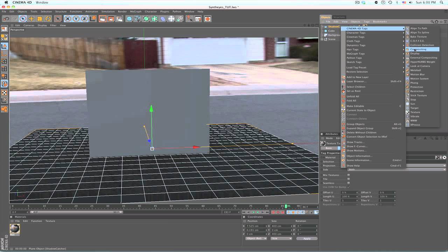Select Make Editable in context menu
The width and height of the screenshot is (448, 252).
(x=355, y=106)
